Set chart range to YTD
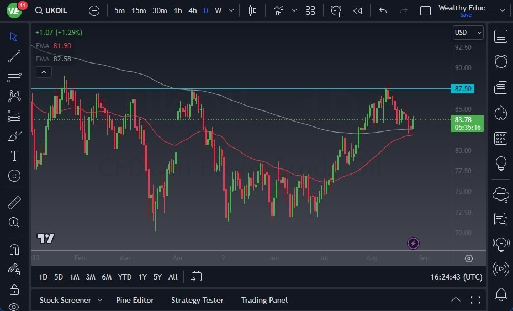Viewport: 513px width, 311px height. 125,277
